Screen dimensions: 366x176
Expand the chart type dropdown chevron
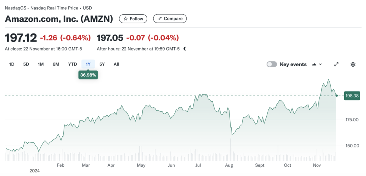(320, 64)
